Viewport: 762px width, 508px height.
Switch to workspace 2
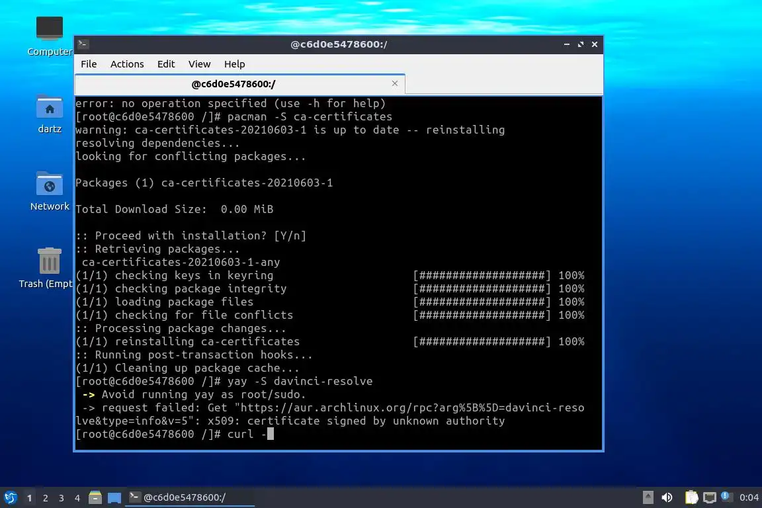tap(46, 498)
